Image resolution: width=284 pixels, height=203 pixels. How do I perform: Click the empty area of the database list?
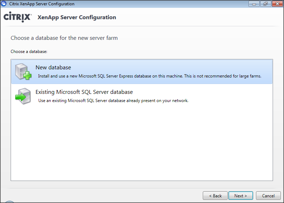(142, 142)
